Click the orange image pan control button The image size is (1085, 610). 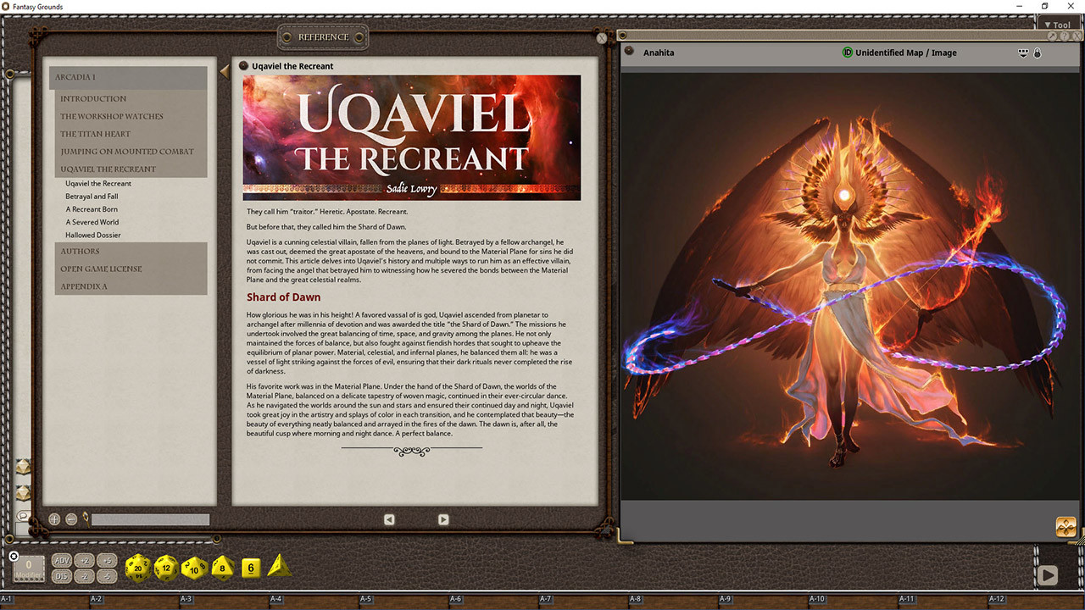click(x=1066, y=527)
